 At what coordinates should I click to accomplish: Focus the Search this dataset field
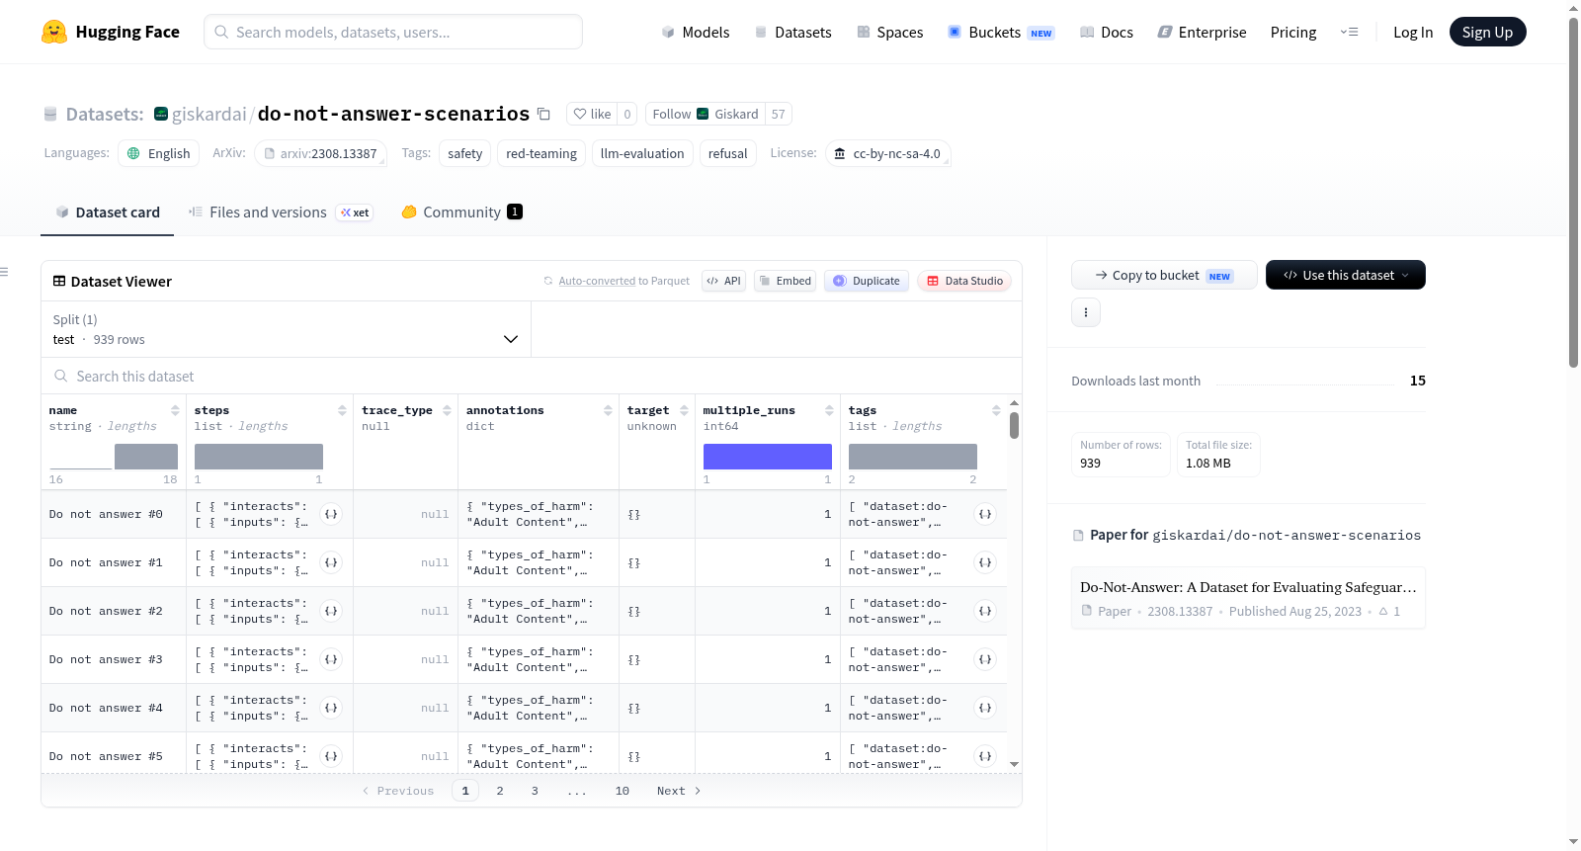pyautogui.click(x=532, y=376)
